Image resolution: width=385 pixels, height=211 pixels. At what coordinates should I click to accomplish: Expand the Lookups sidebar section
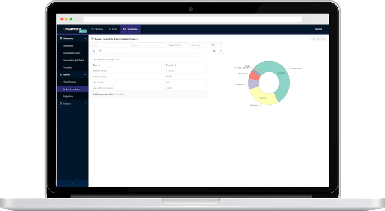(85, 104)
